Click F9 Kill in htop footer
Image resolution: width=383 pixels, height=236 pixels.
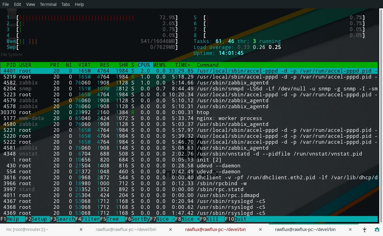212,219
